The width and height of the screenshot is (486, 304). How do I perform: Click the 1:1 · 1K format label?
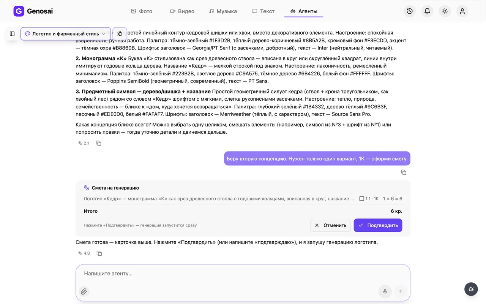coord(369,199)
